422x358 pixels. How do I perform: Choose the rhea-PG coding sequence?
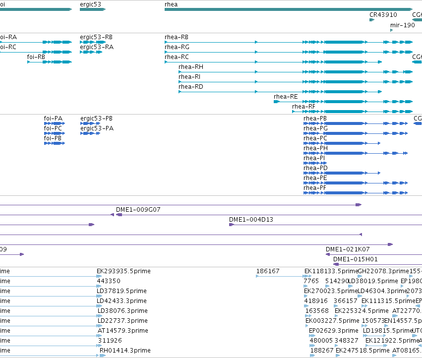pos(356,133)
